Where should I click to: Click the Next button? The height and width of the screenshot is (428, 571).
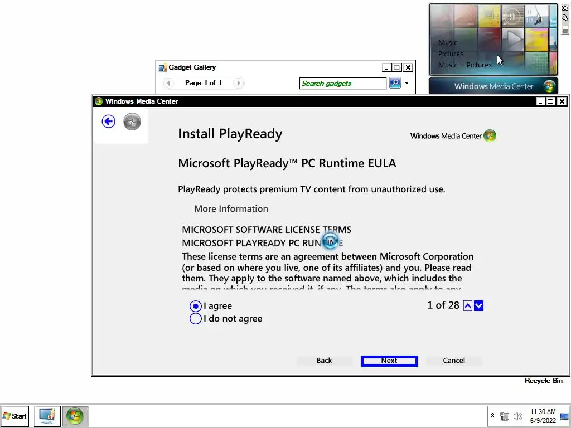pyautogui.click(x=389, y=361)
